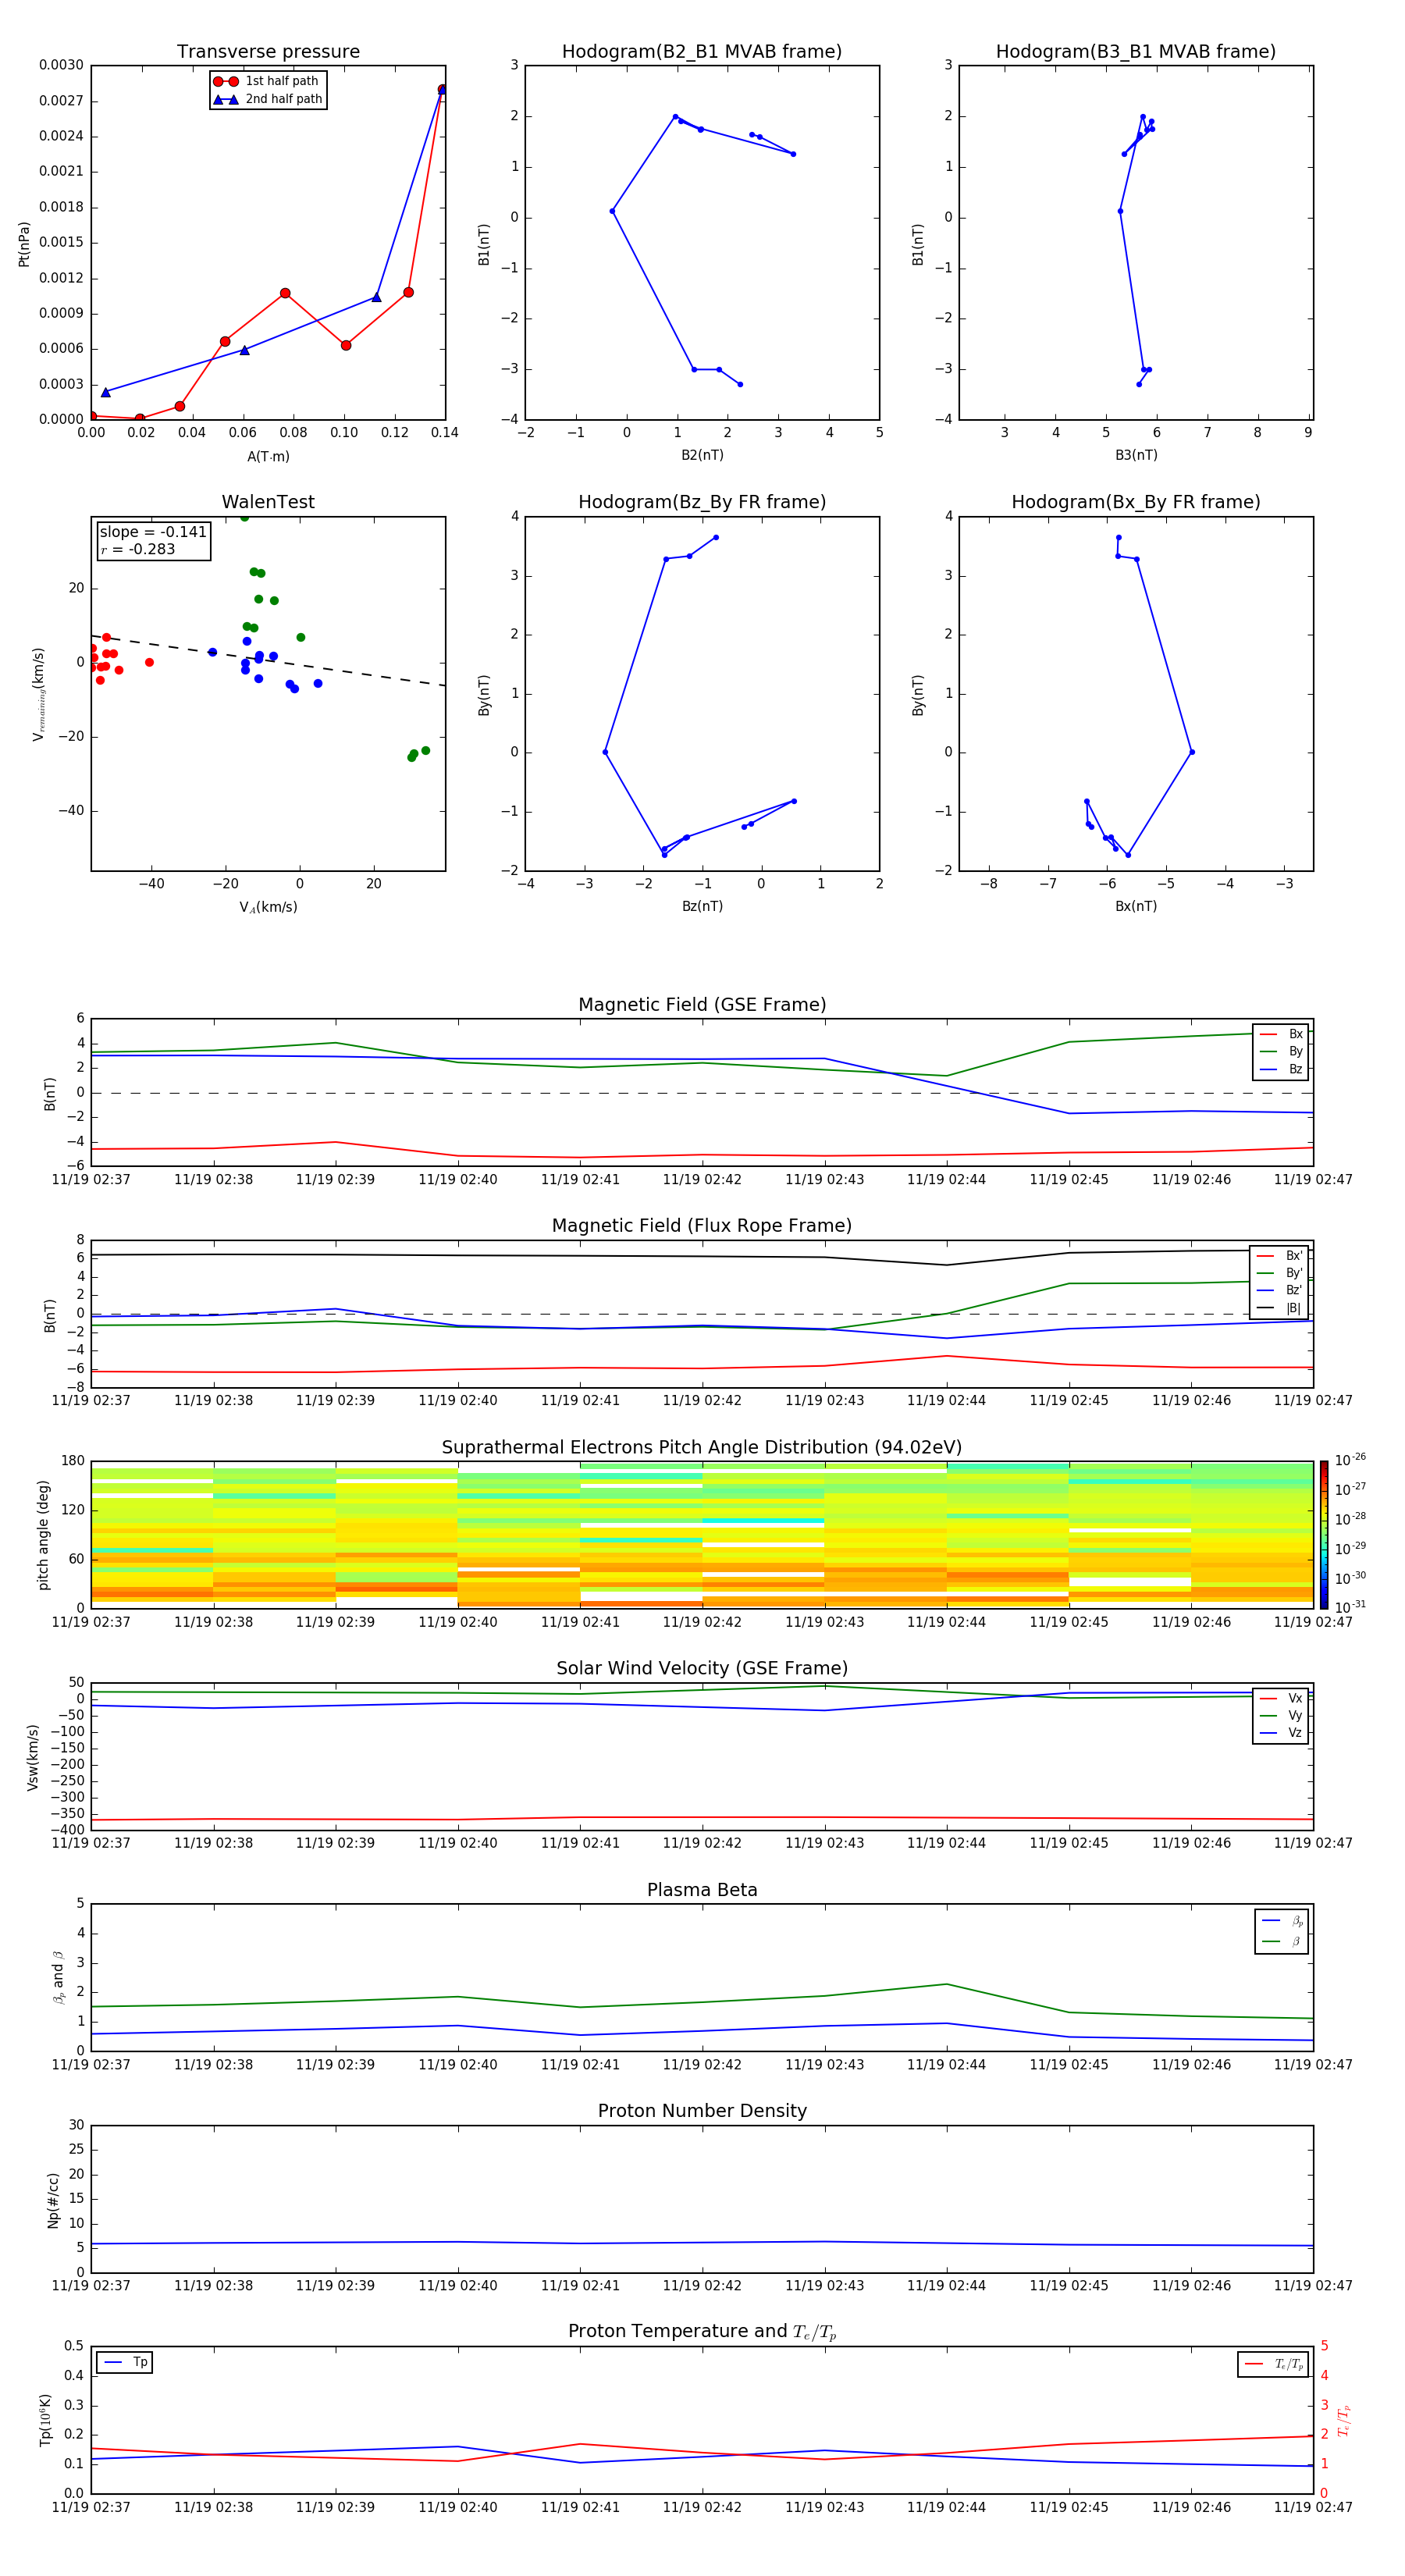Click the "Transverse pressure" plot title
Screen dimensions: 1405x2576
tap(268, 52)
